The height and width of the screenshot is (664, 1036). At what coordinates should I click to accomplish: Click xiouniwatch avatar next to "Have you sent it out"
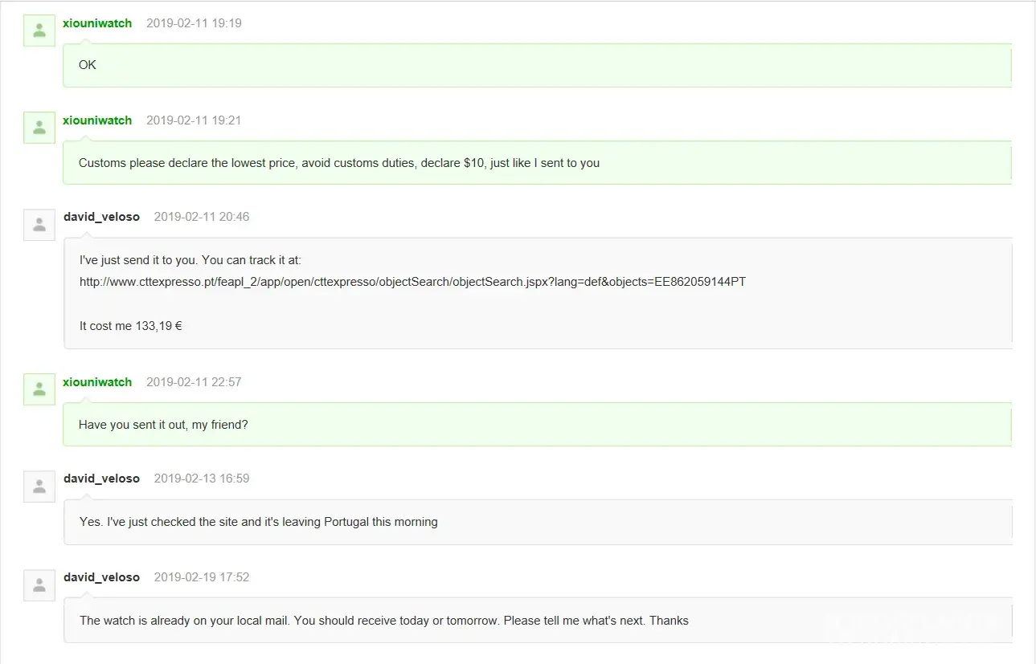[x=39, y=389]
